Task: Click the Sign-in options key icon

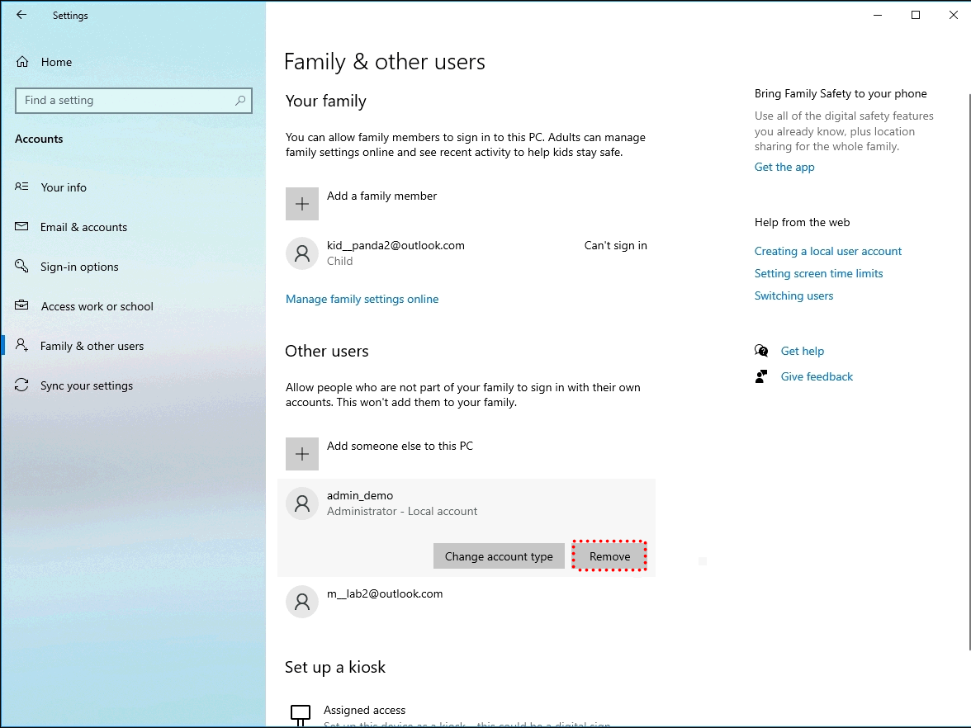Action: pos(22,267)
